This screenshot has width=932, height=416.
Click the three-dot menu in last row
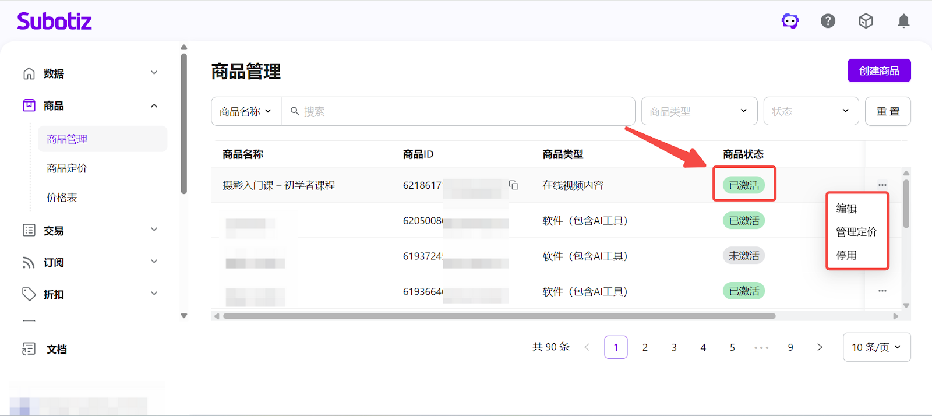click(x=882, y=291)
